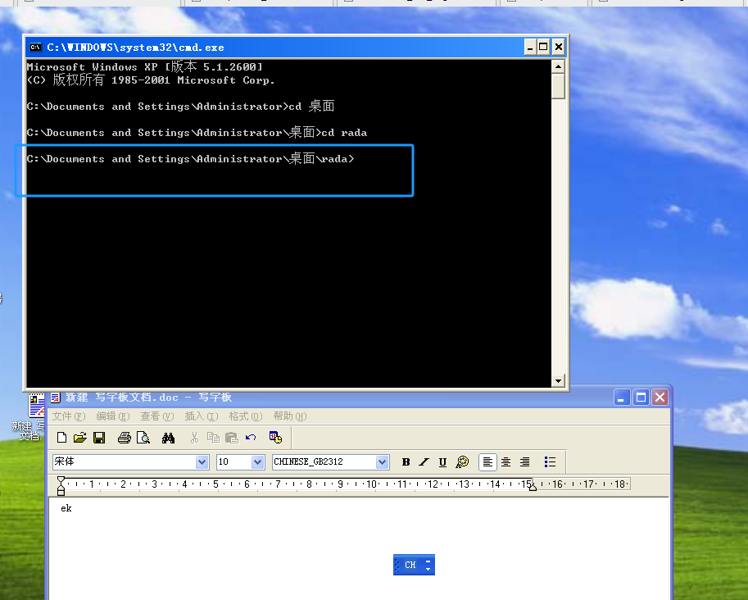Click the CH language bar indicator
The height and width of the screenshot is (600, 748).
[410, 565]
